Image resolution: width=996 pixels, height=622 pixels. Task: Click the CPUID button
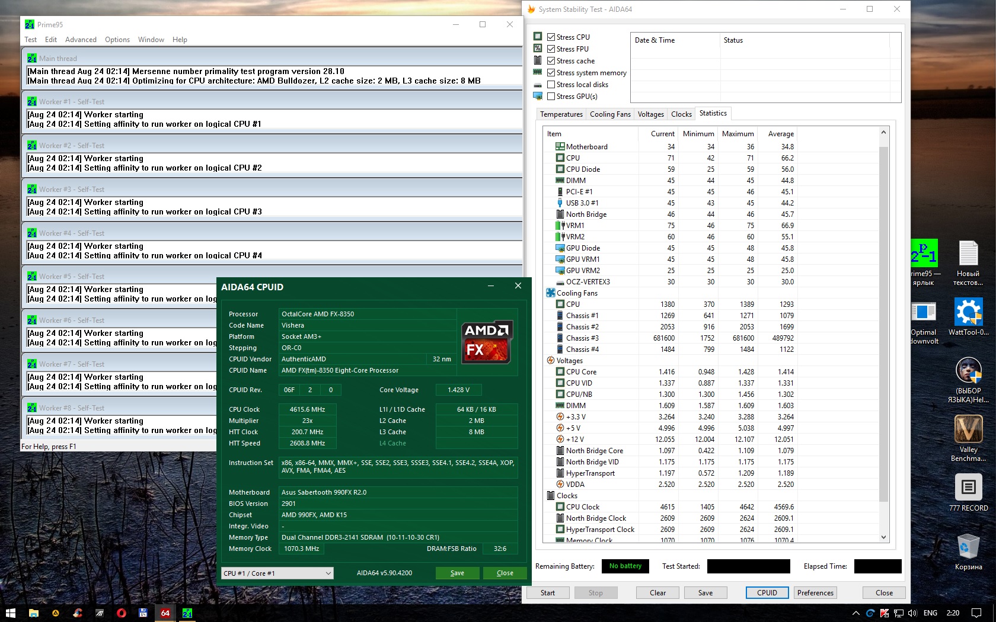767,593
